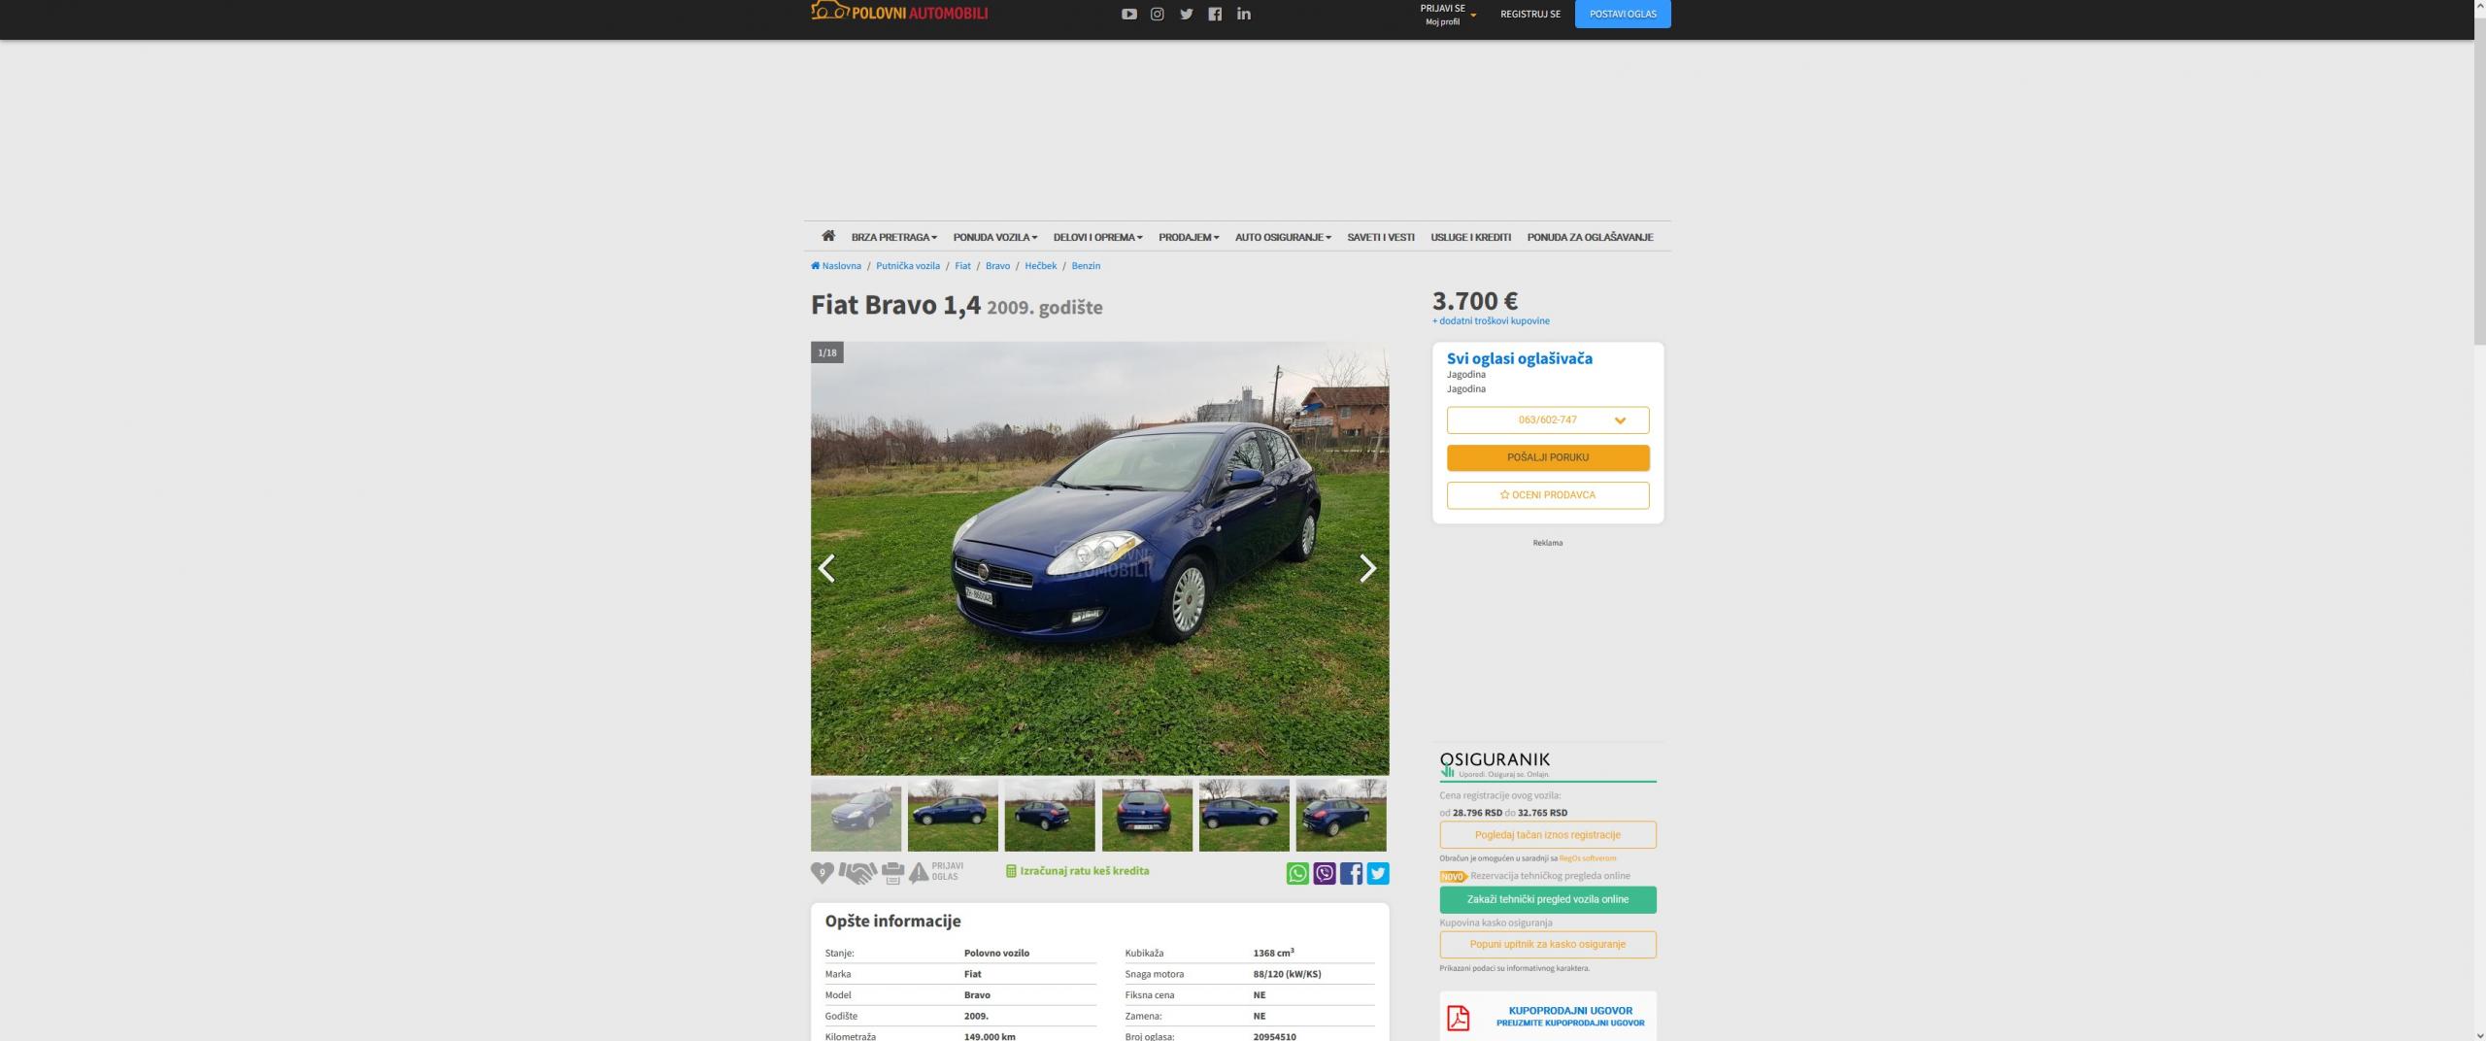Expand the Auto osiguranje menu

click(x=1283, y=237)
